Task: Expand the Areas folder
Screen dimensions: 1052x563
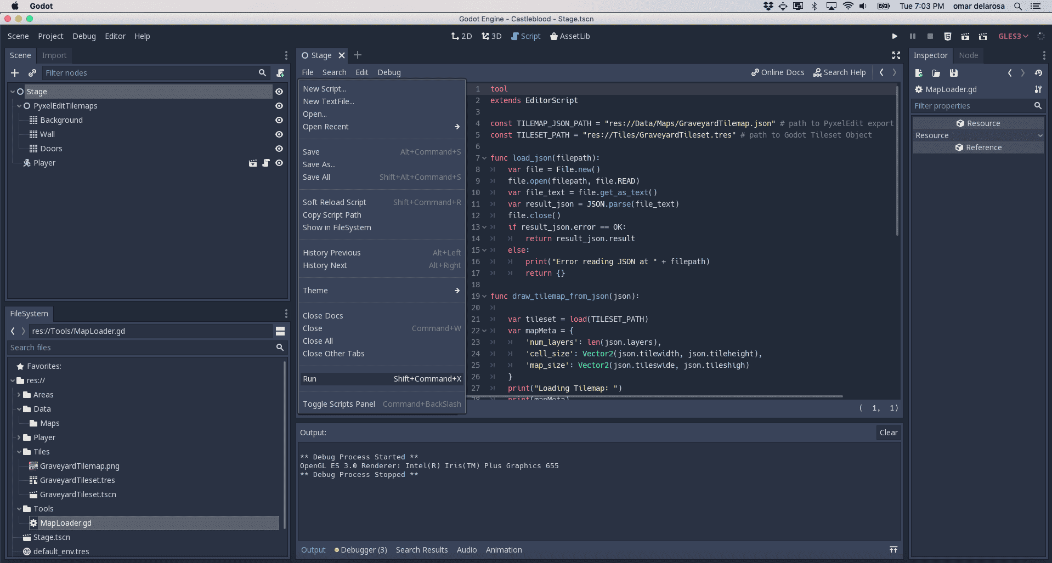Action: (x=19, y=395)
